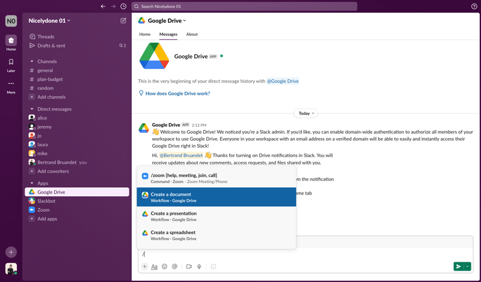Open Nicelydone 01 workspace menu
The width and height of the screenshot is (481, 282).
49,20
